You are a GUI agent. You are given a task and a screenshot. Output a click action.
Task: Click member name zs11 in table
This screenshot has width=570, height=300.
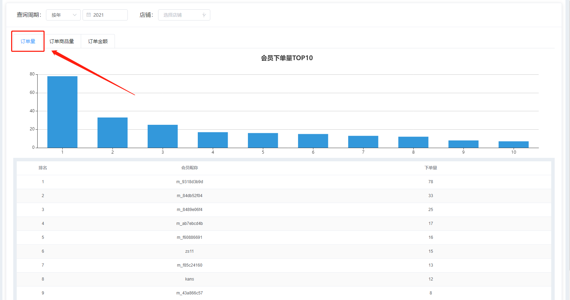click(189, 251)
